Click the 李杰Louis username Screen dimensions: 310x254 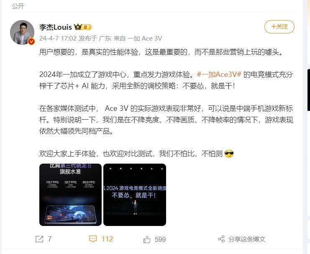click(x=55, y=27)
